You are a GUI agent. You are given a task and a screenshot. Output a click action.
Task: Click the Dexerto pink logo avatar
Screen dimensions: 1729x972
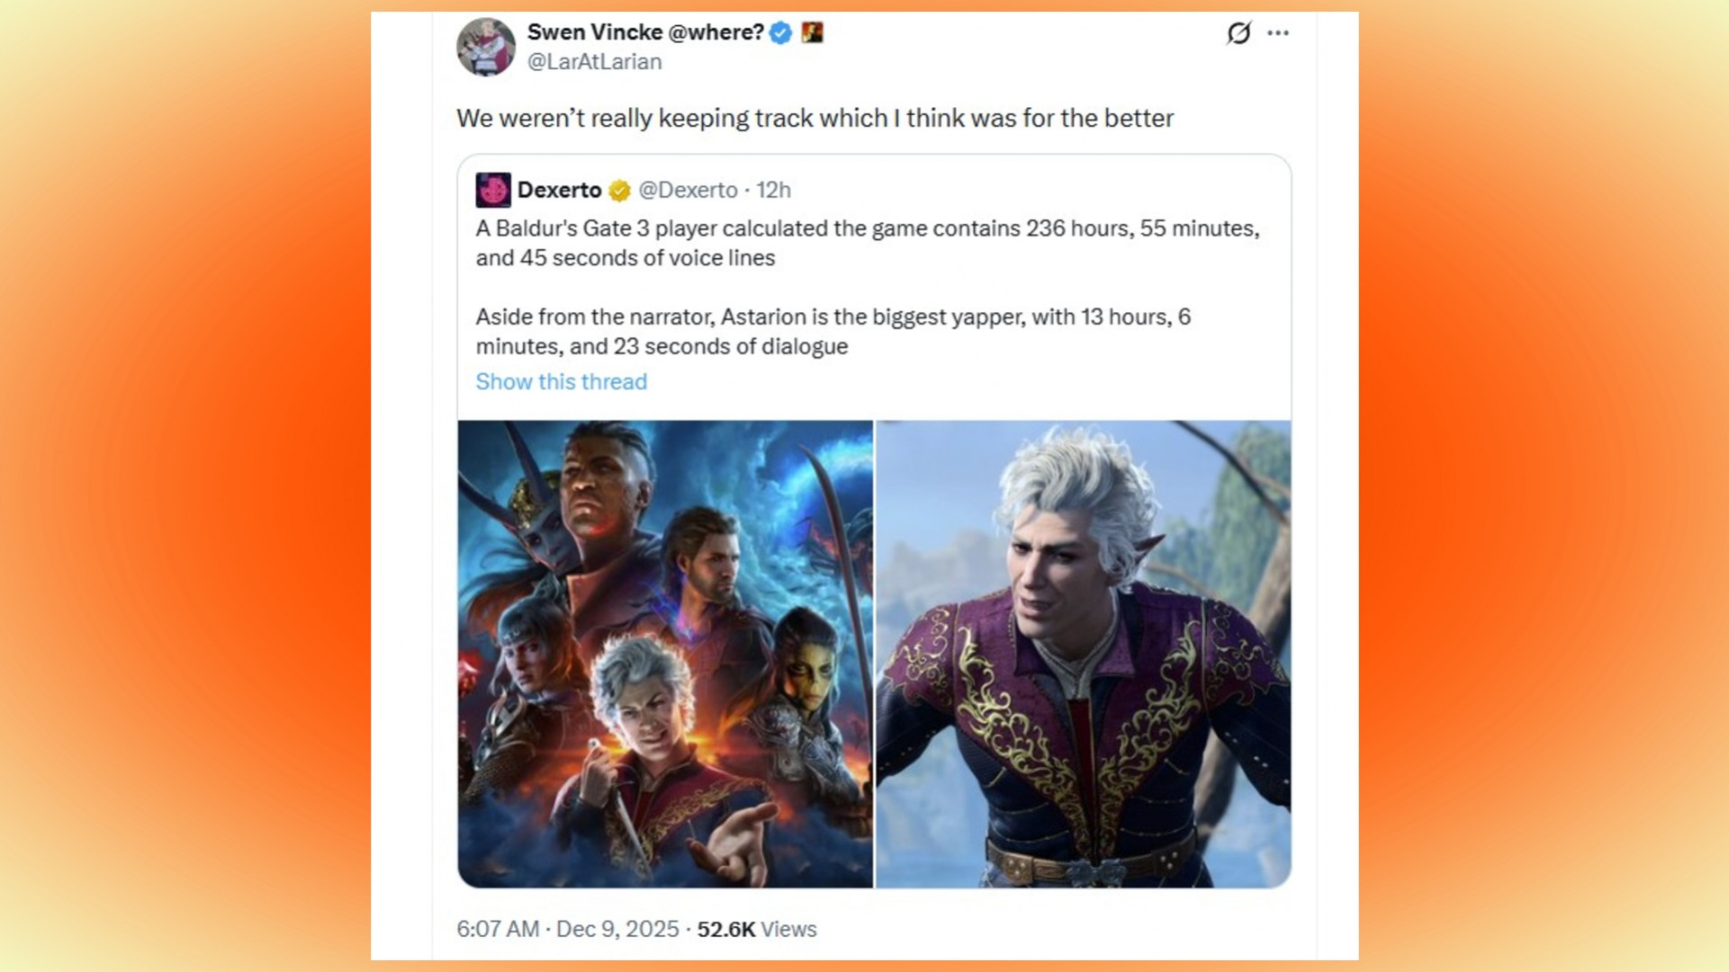[493, 191]
